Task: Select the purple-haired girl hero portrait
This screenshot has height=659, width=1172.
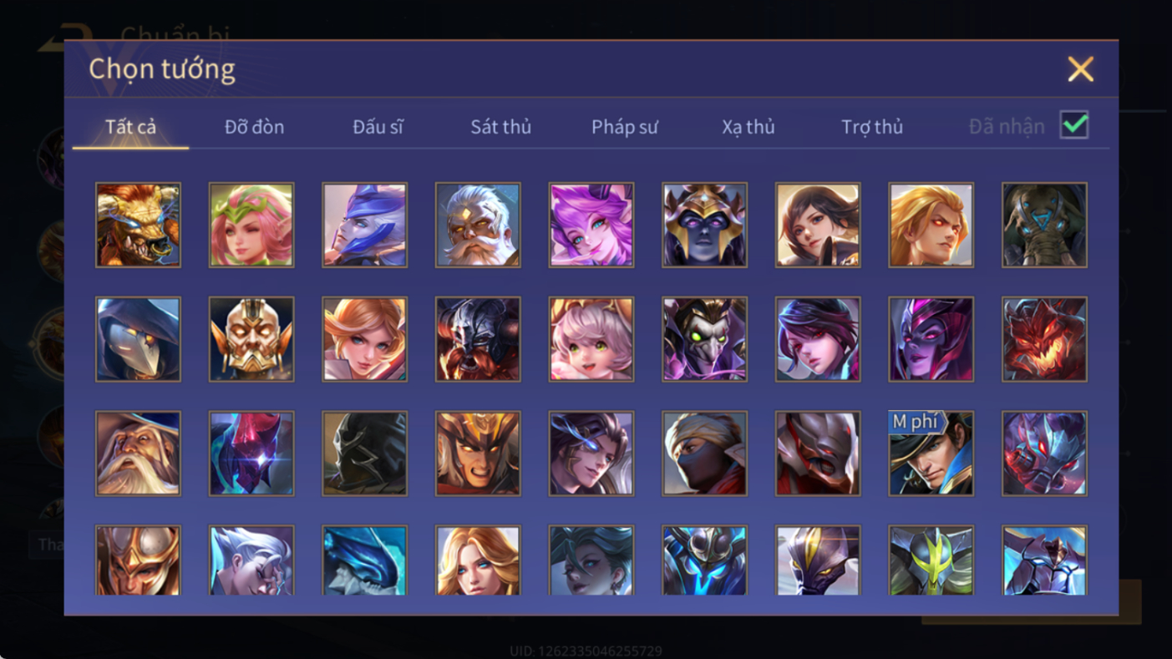Action: 591,226
